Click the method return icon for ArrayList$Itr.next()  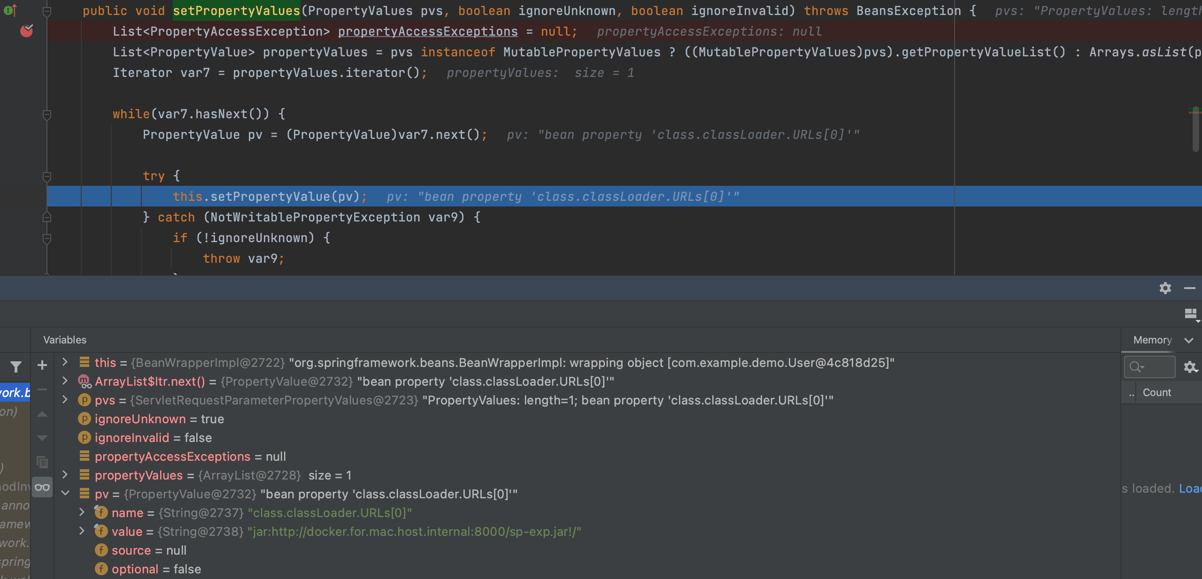(85, 381)
